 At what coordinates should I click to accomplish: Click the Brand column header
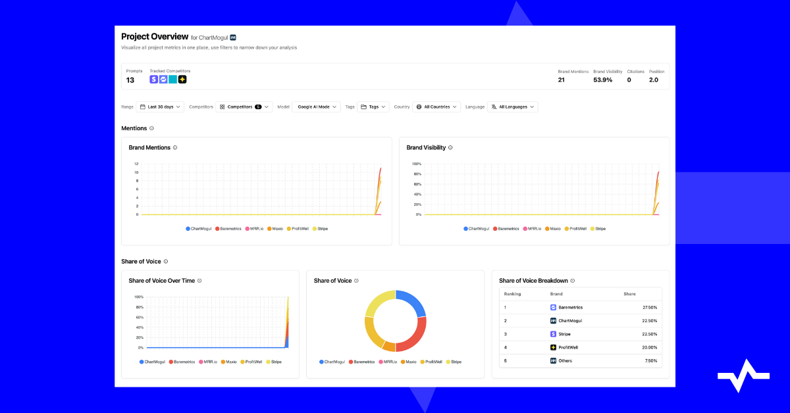pyautogui.click(x=556, y=294)
